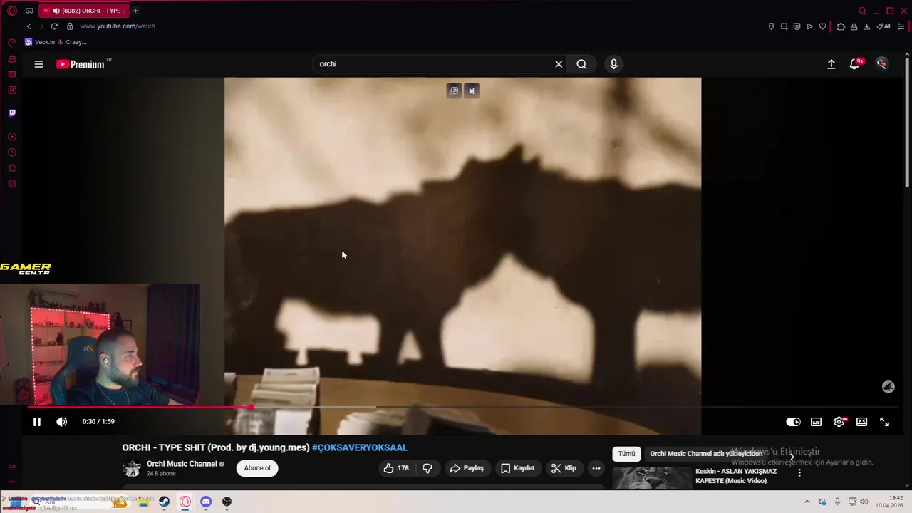
Task: Reload the current YouTube page
Action: (54, 26)
